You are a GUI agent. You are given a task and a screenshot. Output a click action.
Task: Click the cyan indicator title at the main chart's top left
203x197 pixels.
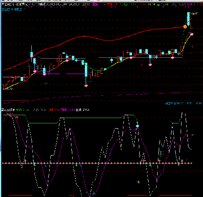click(13, 9)
